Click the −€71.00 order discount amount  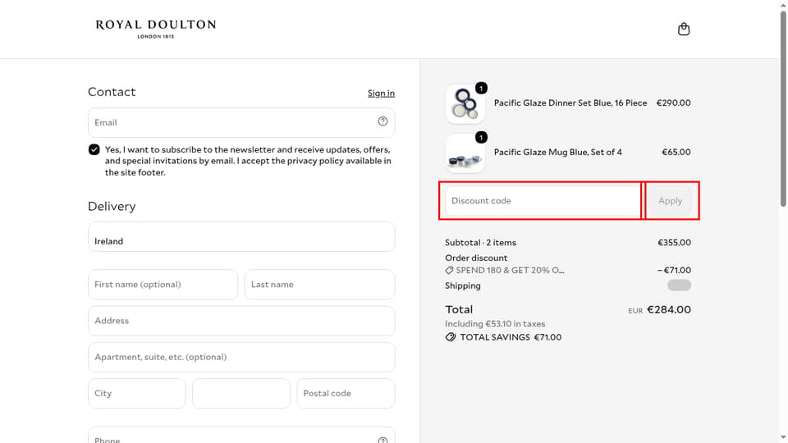coord(674,270)
